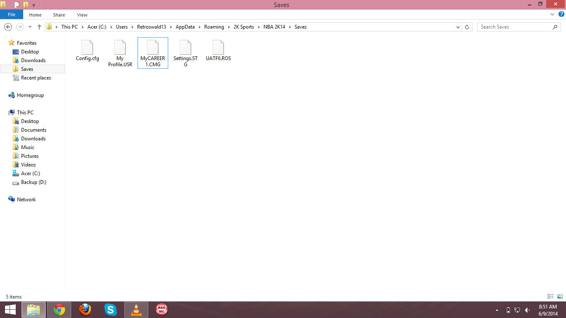Open File Explorer from taskbar
This screenshot has height=318, width=566.
(34, 310)
